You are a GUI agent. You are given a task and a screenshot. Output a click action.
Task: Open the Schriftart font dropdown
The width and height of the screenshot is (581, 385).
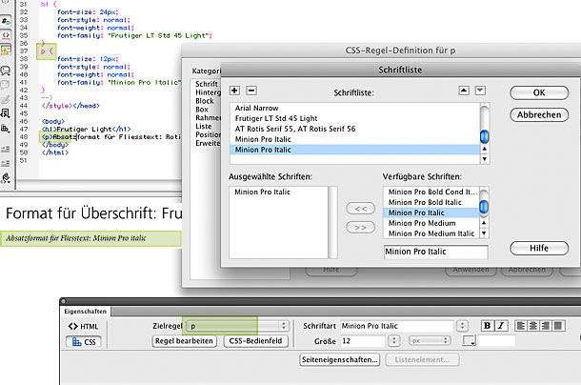tap(460, 326)
